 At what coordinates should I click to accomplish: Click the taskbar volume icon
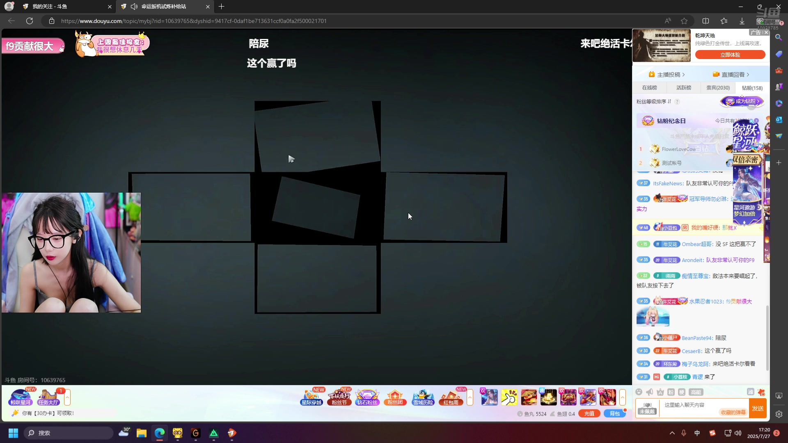tap(738, 433)
